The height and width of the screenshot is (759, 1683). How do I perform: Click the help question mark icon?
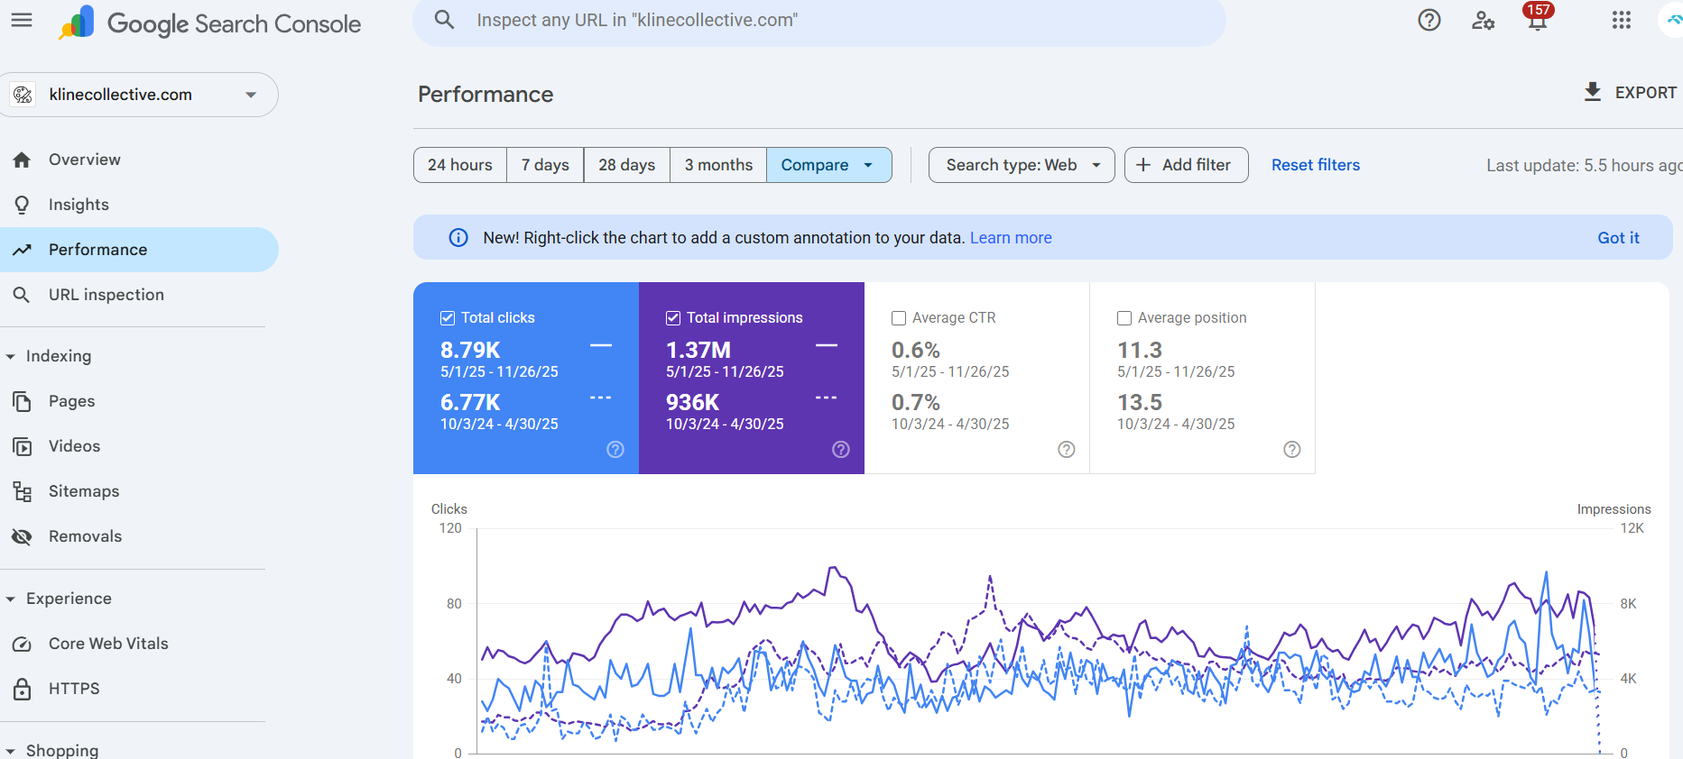click(x=1429, y=20)
